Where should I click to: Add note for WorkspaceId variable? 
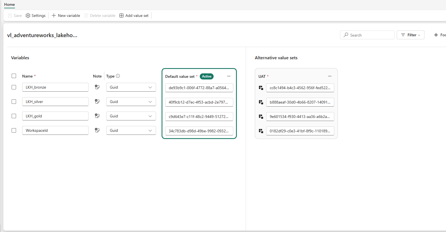click(x=97, y=130)
